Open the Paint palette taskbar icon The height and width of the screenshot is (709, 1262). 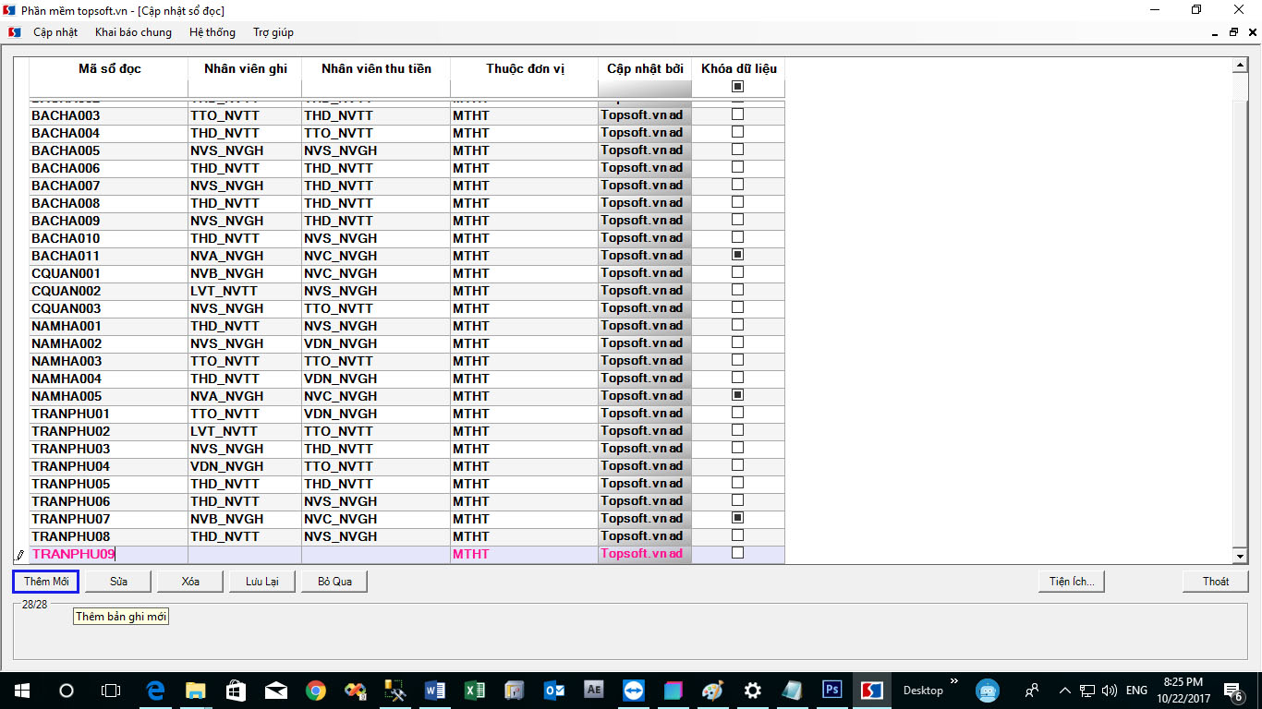click(713, 690)
